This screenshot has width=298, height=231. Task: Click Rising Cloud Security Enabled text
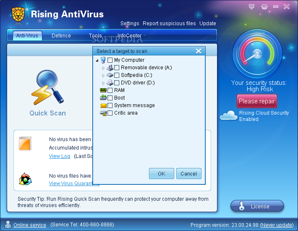click(x=264, y=116)
